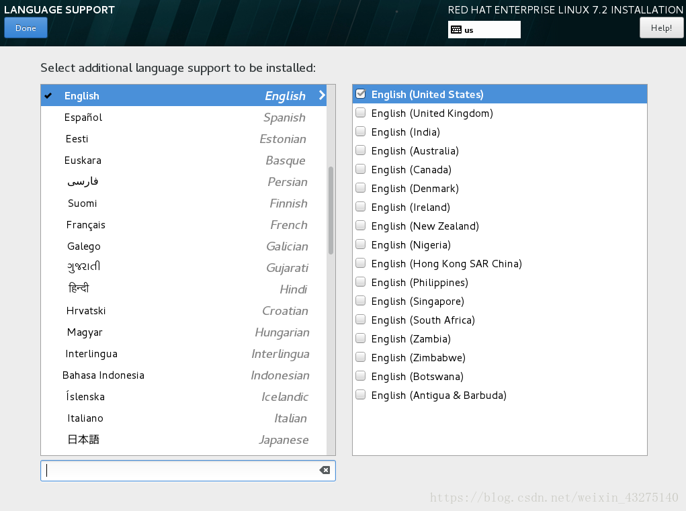Viewport: 686px width, 511px height.
Task: Click the language search input field
Action: click(188, 470)
